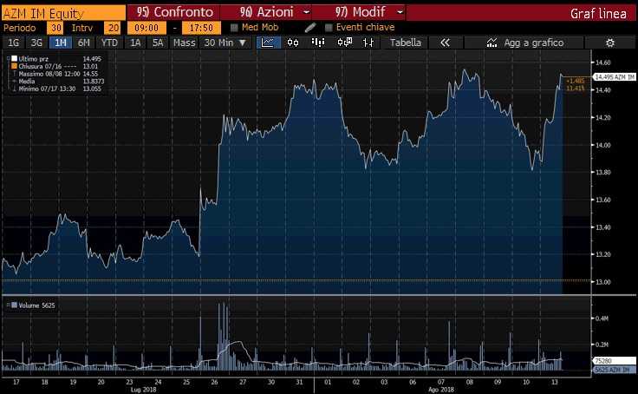Click the white Ultimo prz legend marker
This screenshot has height=394, width=638.
pyautogui.click(x=14, y=59)
